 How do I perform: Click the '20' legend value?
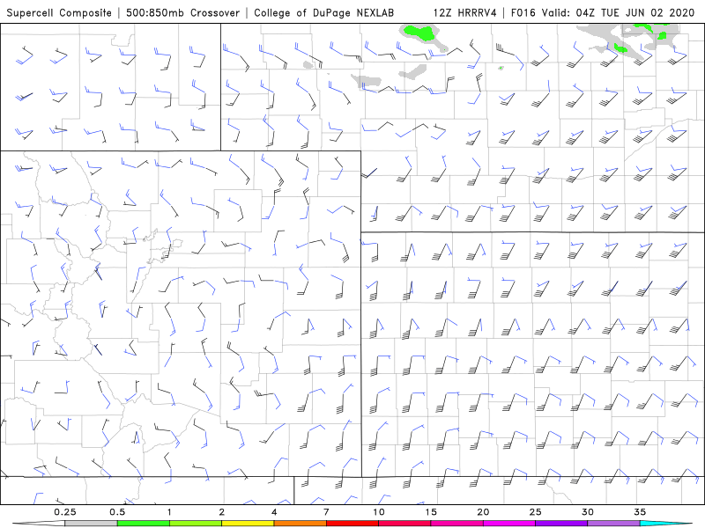point(483,512)
